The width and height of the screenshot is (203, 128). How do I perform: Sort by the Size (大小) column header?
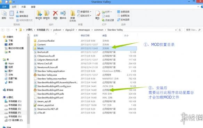pyautogui.click(x=126, y=35)
